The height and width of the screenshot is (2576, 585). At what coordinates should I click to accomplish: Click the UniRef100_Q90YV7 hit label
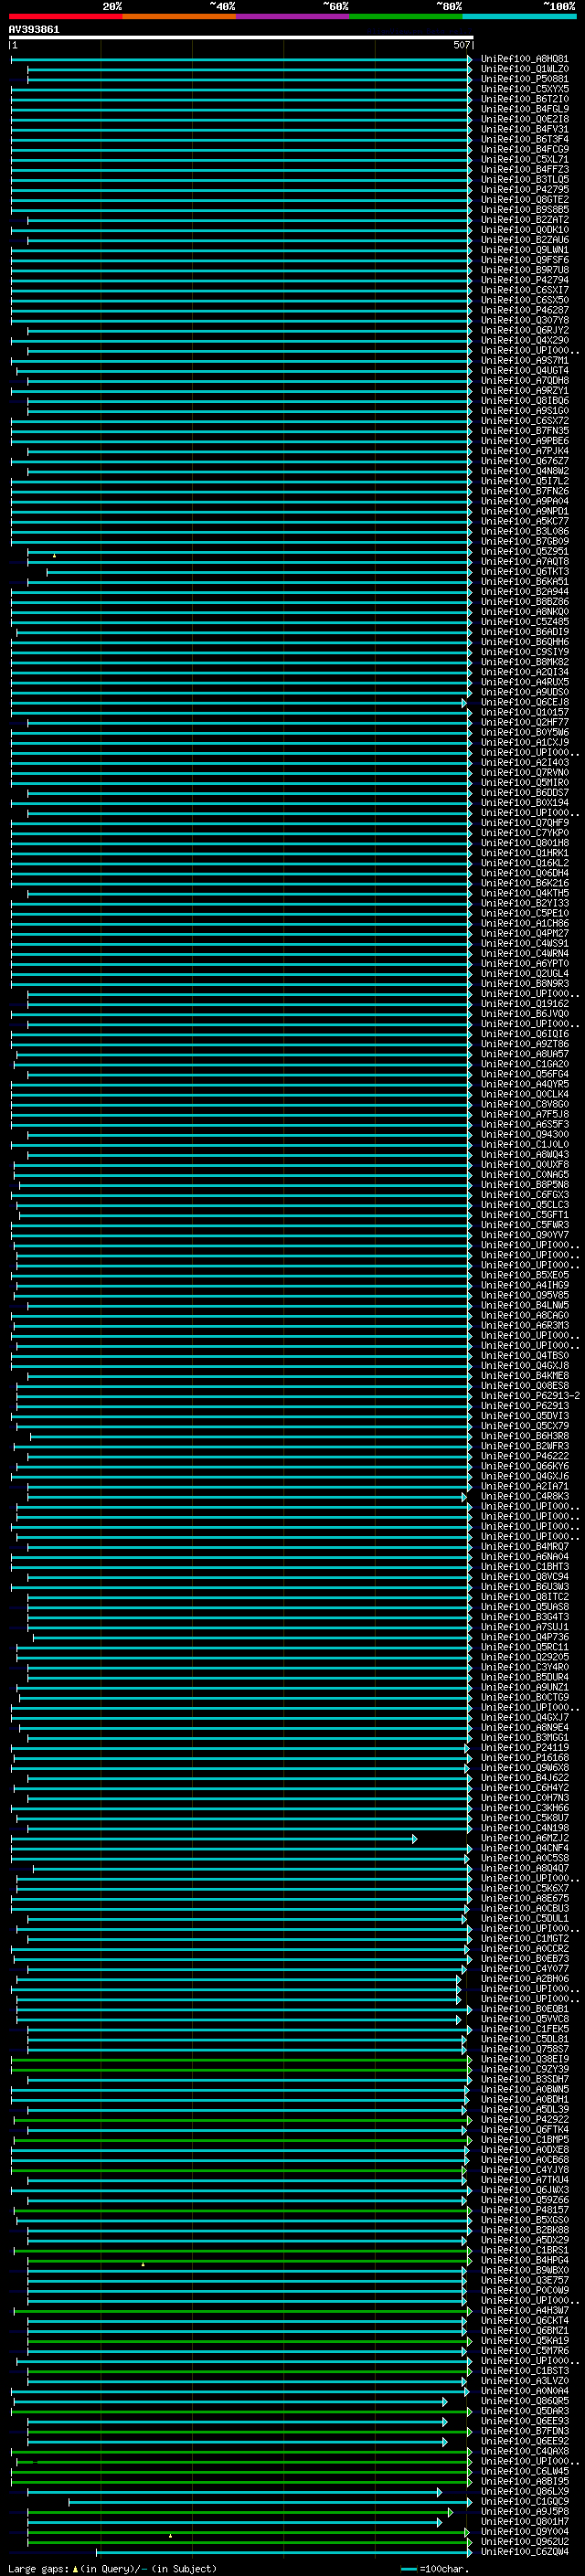(525, 1235)
